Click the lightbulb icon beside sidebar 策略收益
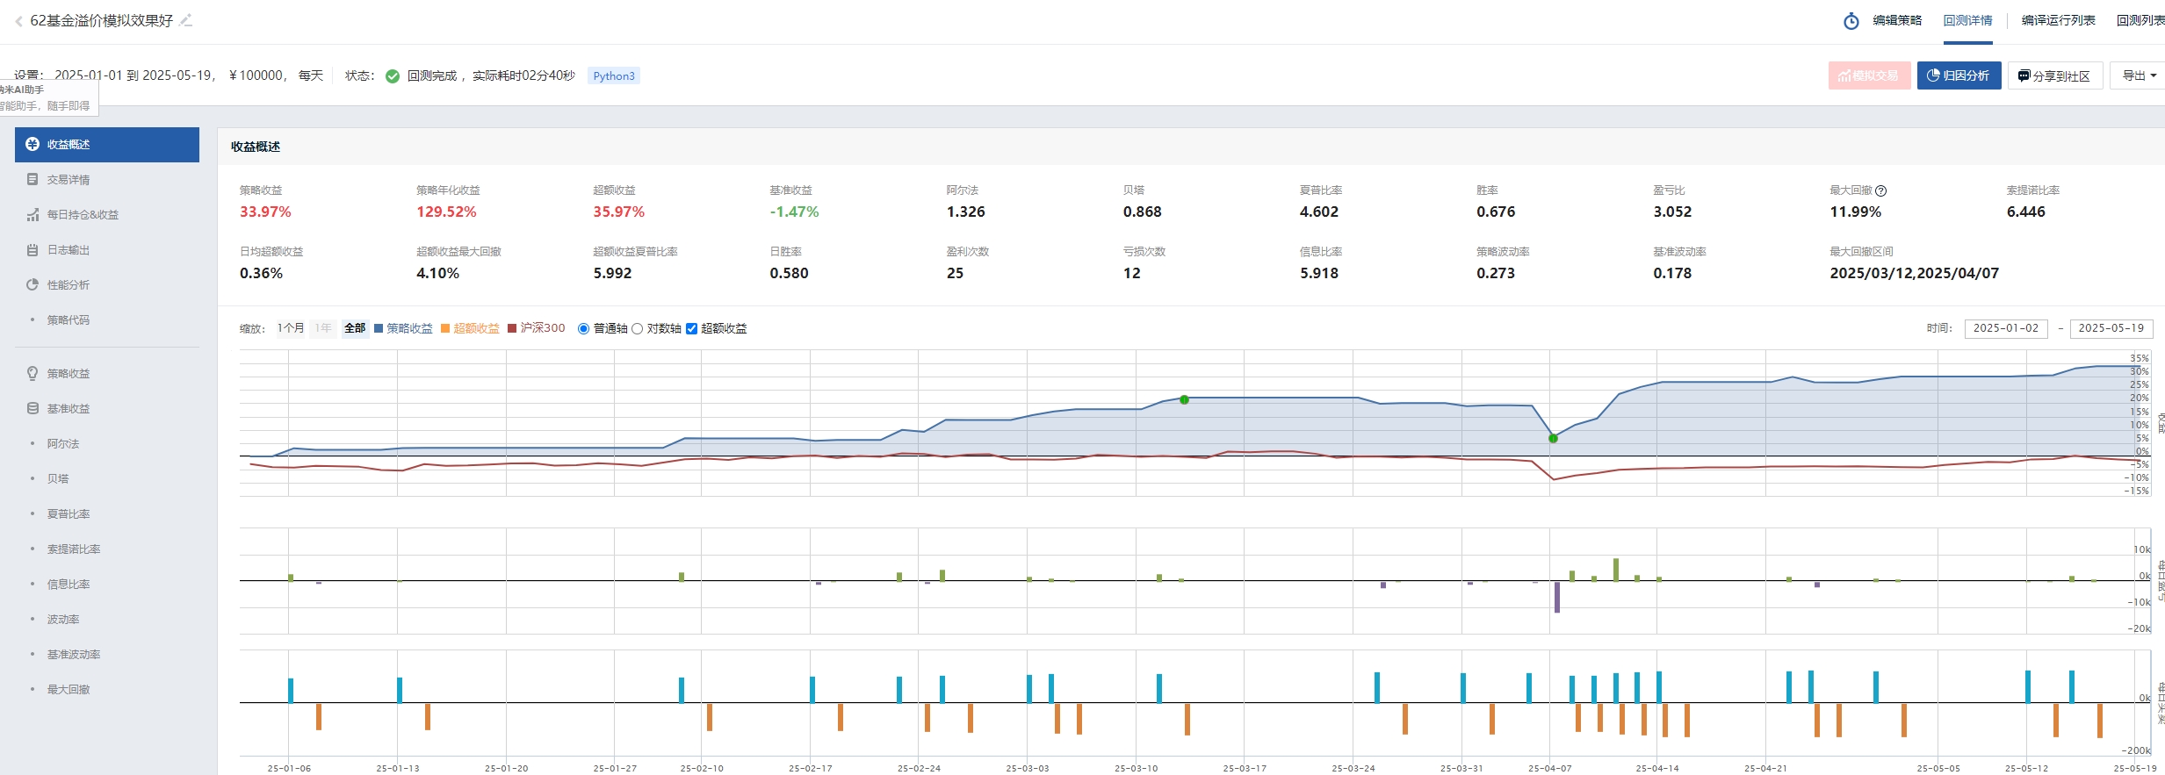The height and width of the screenshot is (775, 2165). [32, 374]
